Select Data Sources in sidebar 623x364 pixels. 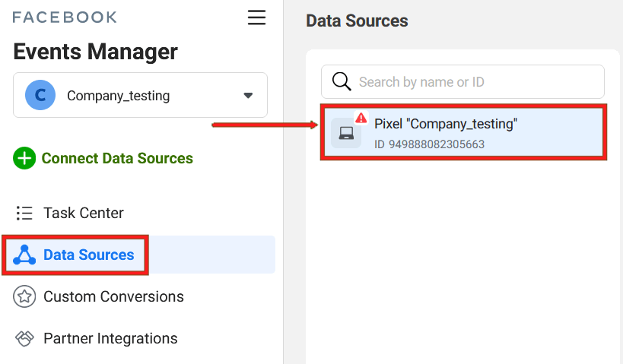pos(138,255)
